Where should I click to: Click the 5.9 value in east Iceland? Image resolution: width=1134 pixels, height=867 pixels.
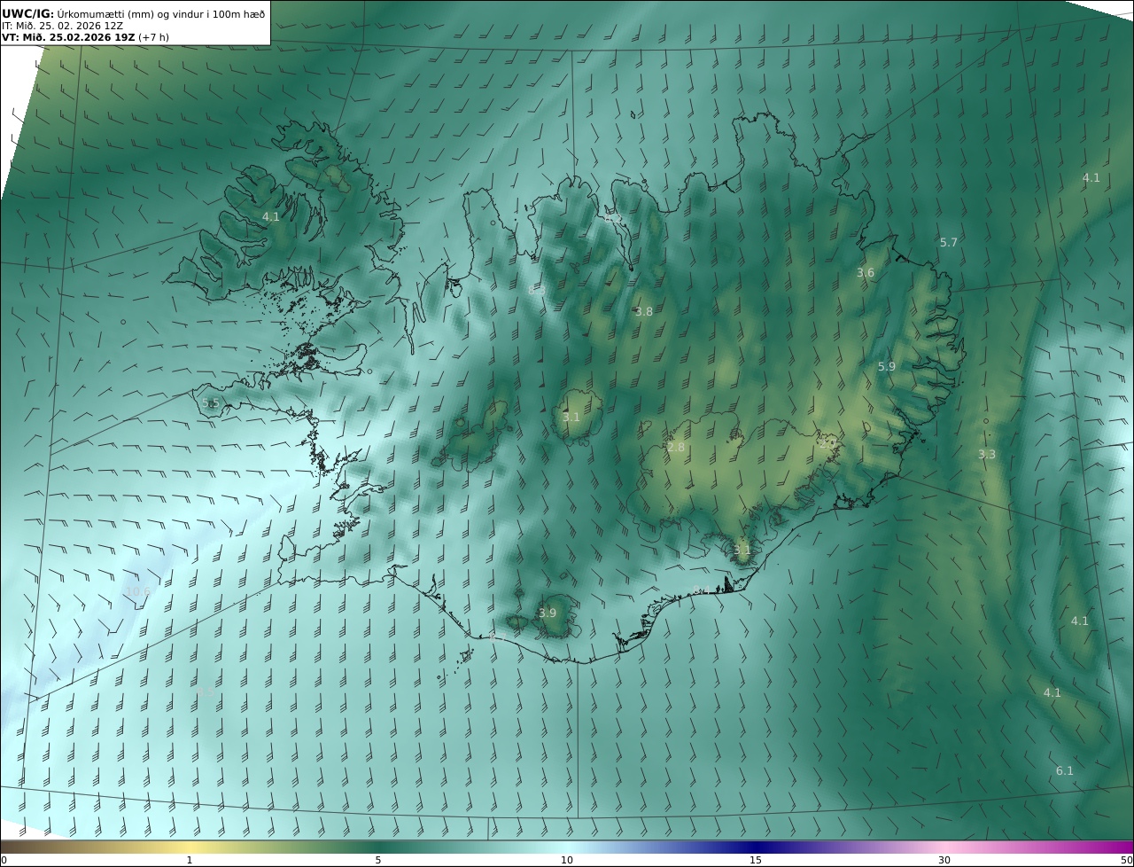pyautogui.click(x=887, y=366)
